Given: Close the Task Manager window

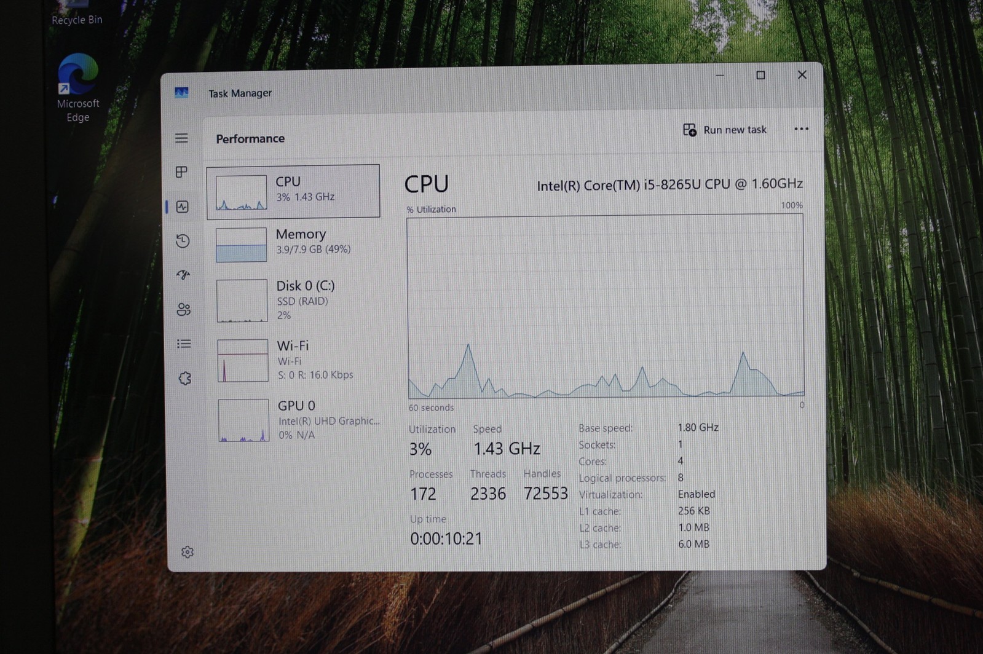Looking at the screenshot, I should pos(802,74).
